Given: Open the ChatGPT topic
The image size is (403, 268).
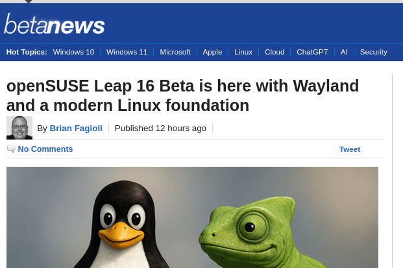Looking at the screenshot, I should [x=312, y=52].
